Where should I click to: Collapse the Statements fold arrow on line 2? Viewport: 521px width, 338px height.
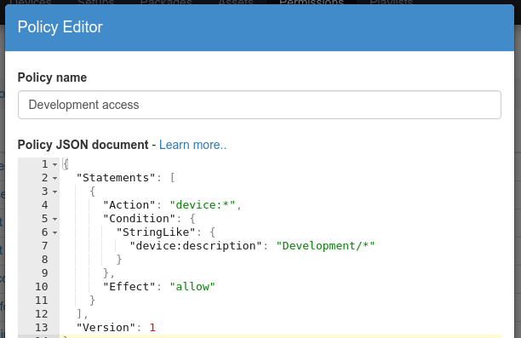click(x=54, y=178)
